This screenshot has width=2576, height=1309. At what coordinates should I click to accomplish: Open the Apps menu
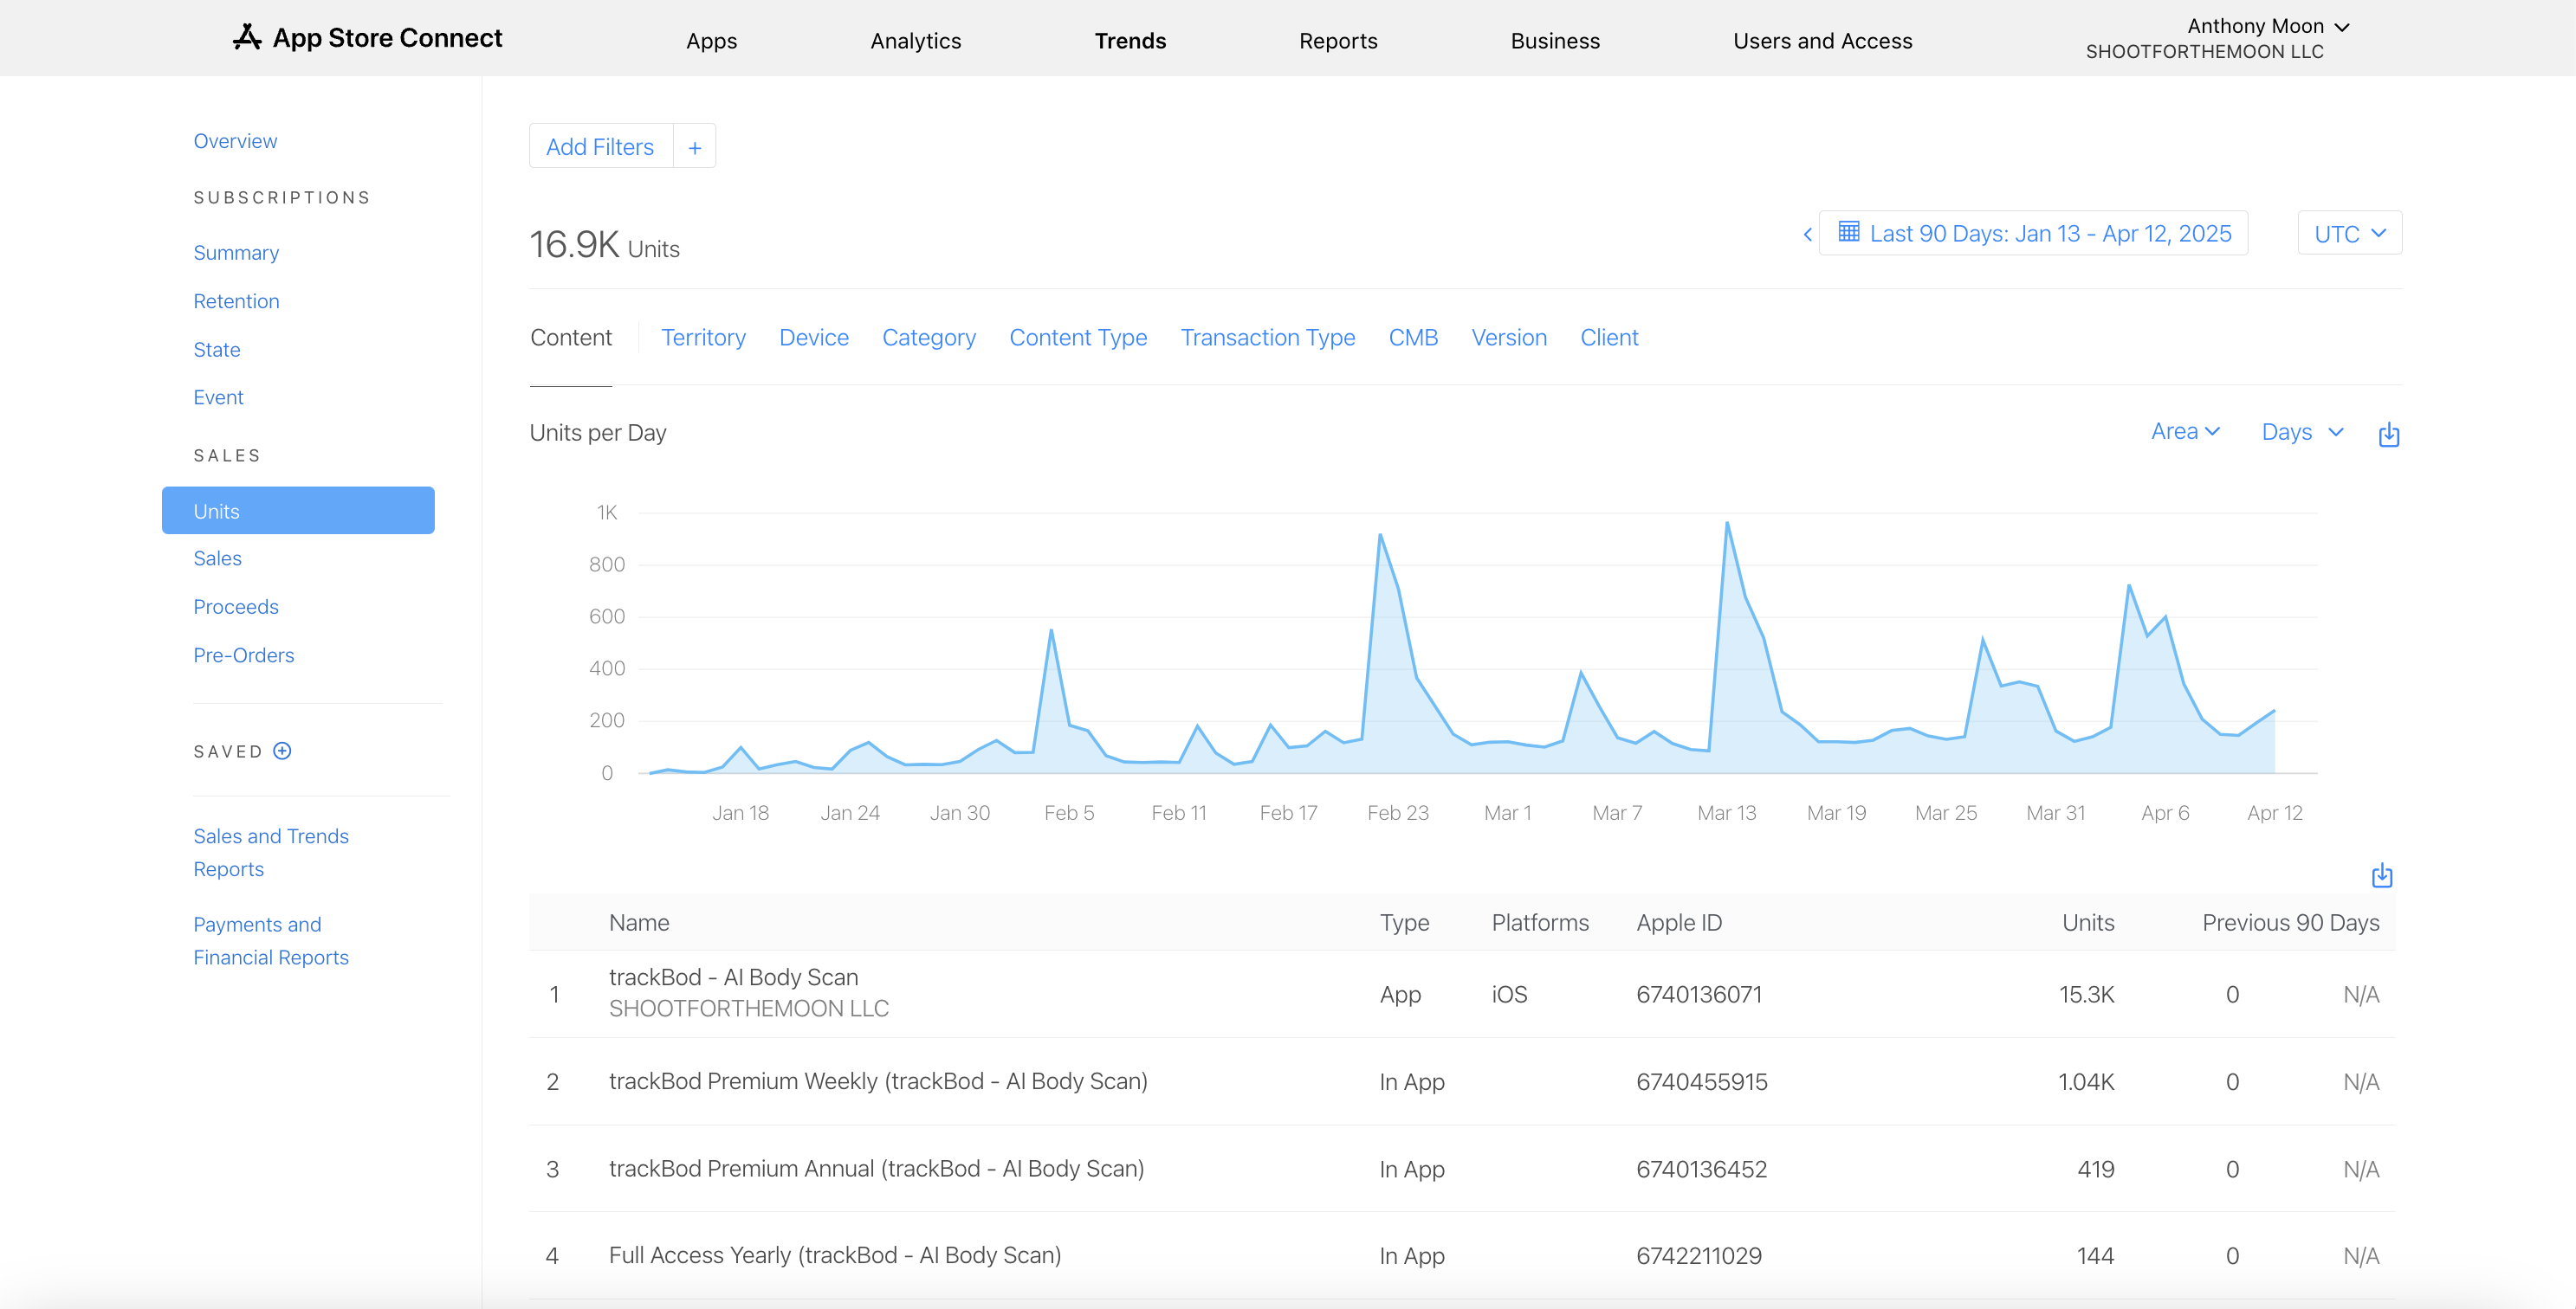711,41
